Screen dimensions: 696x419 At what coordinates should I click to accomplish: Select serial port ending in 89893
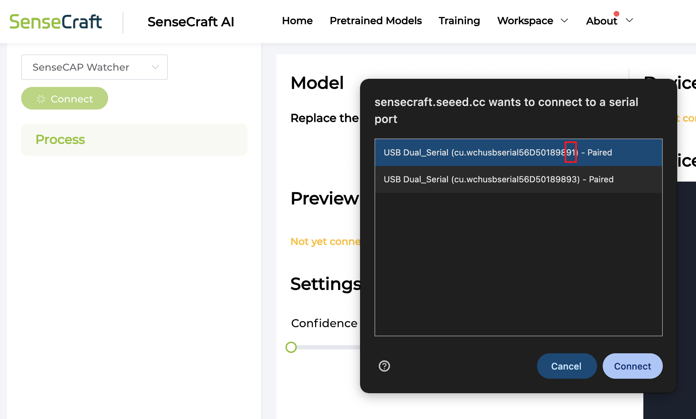point(518,179)
